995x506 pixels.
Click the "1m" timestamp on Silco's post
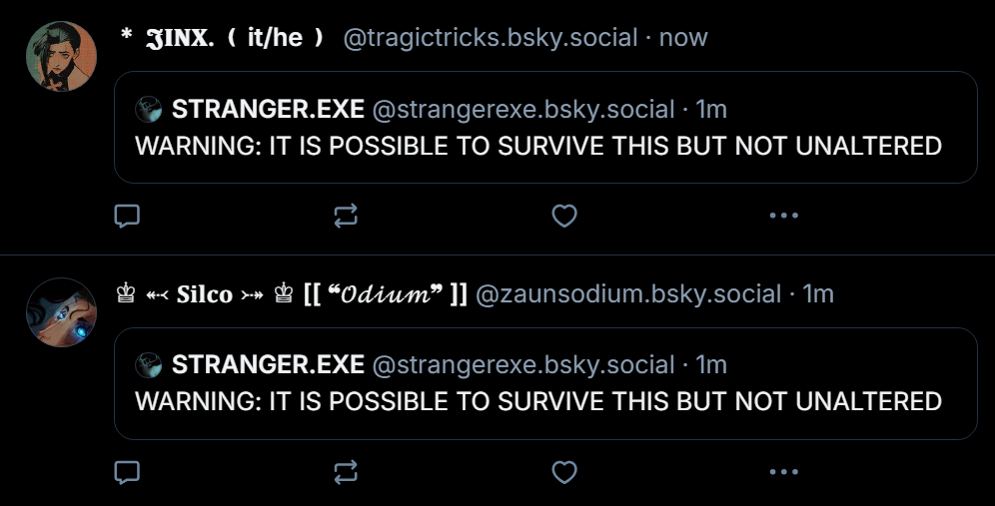819,293
